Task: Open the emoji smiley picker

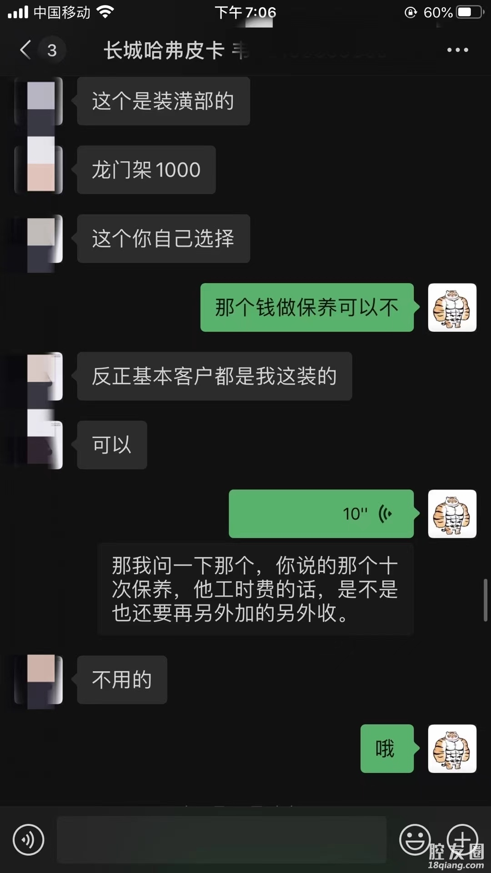Action: (x=415, y=839)
